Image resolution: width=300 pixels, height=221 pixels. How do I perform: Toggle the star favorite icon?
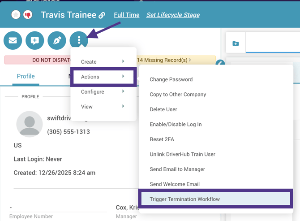click(x=16, y=15)
